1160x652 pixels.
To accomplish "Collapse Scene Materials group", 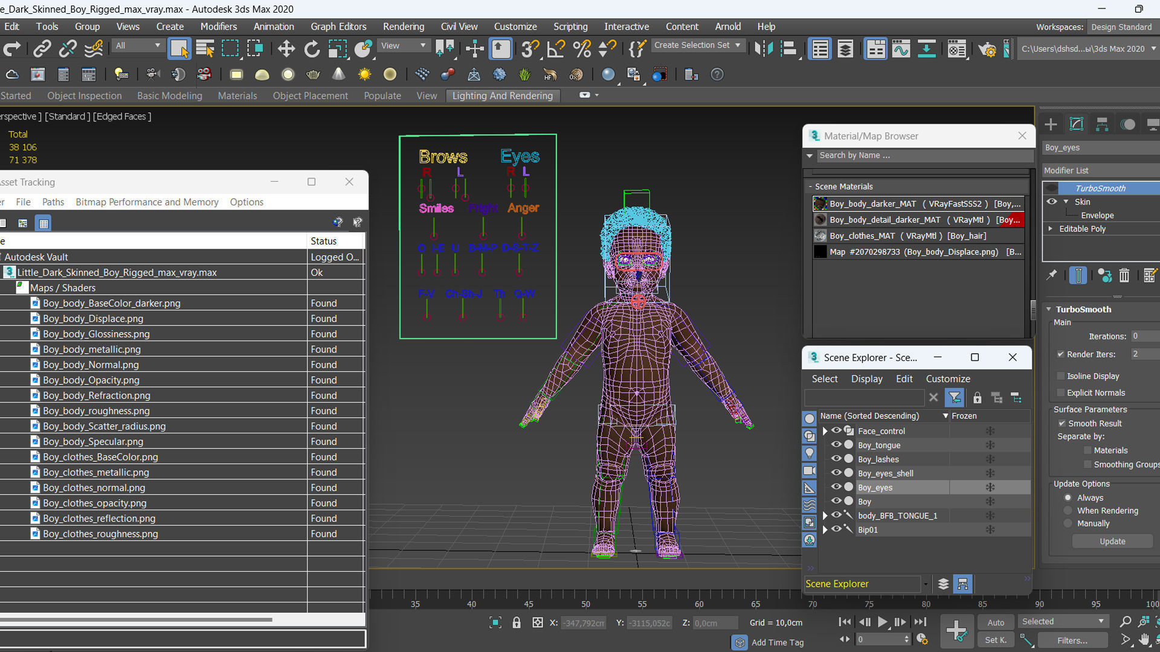I will tap(811, 187).
